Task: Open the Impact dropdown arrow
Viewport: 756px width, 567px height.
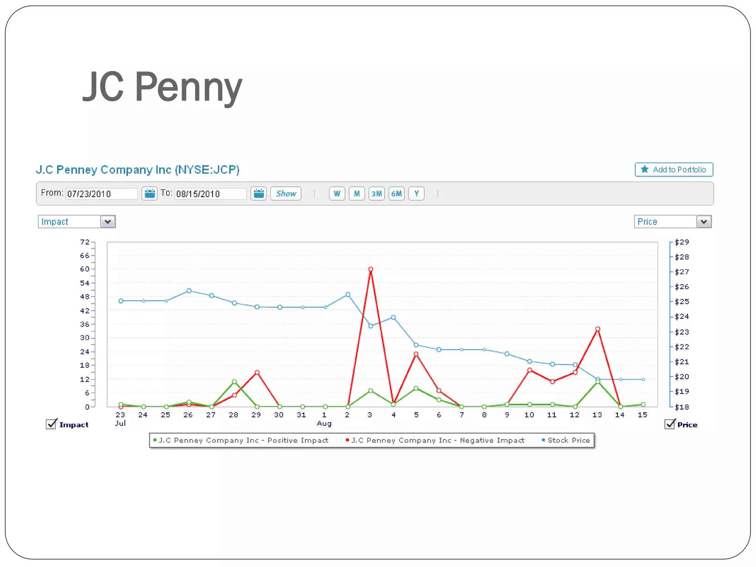Action: pos(108,221)
